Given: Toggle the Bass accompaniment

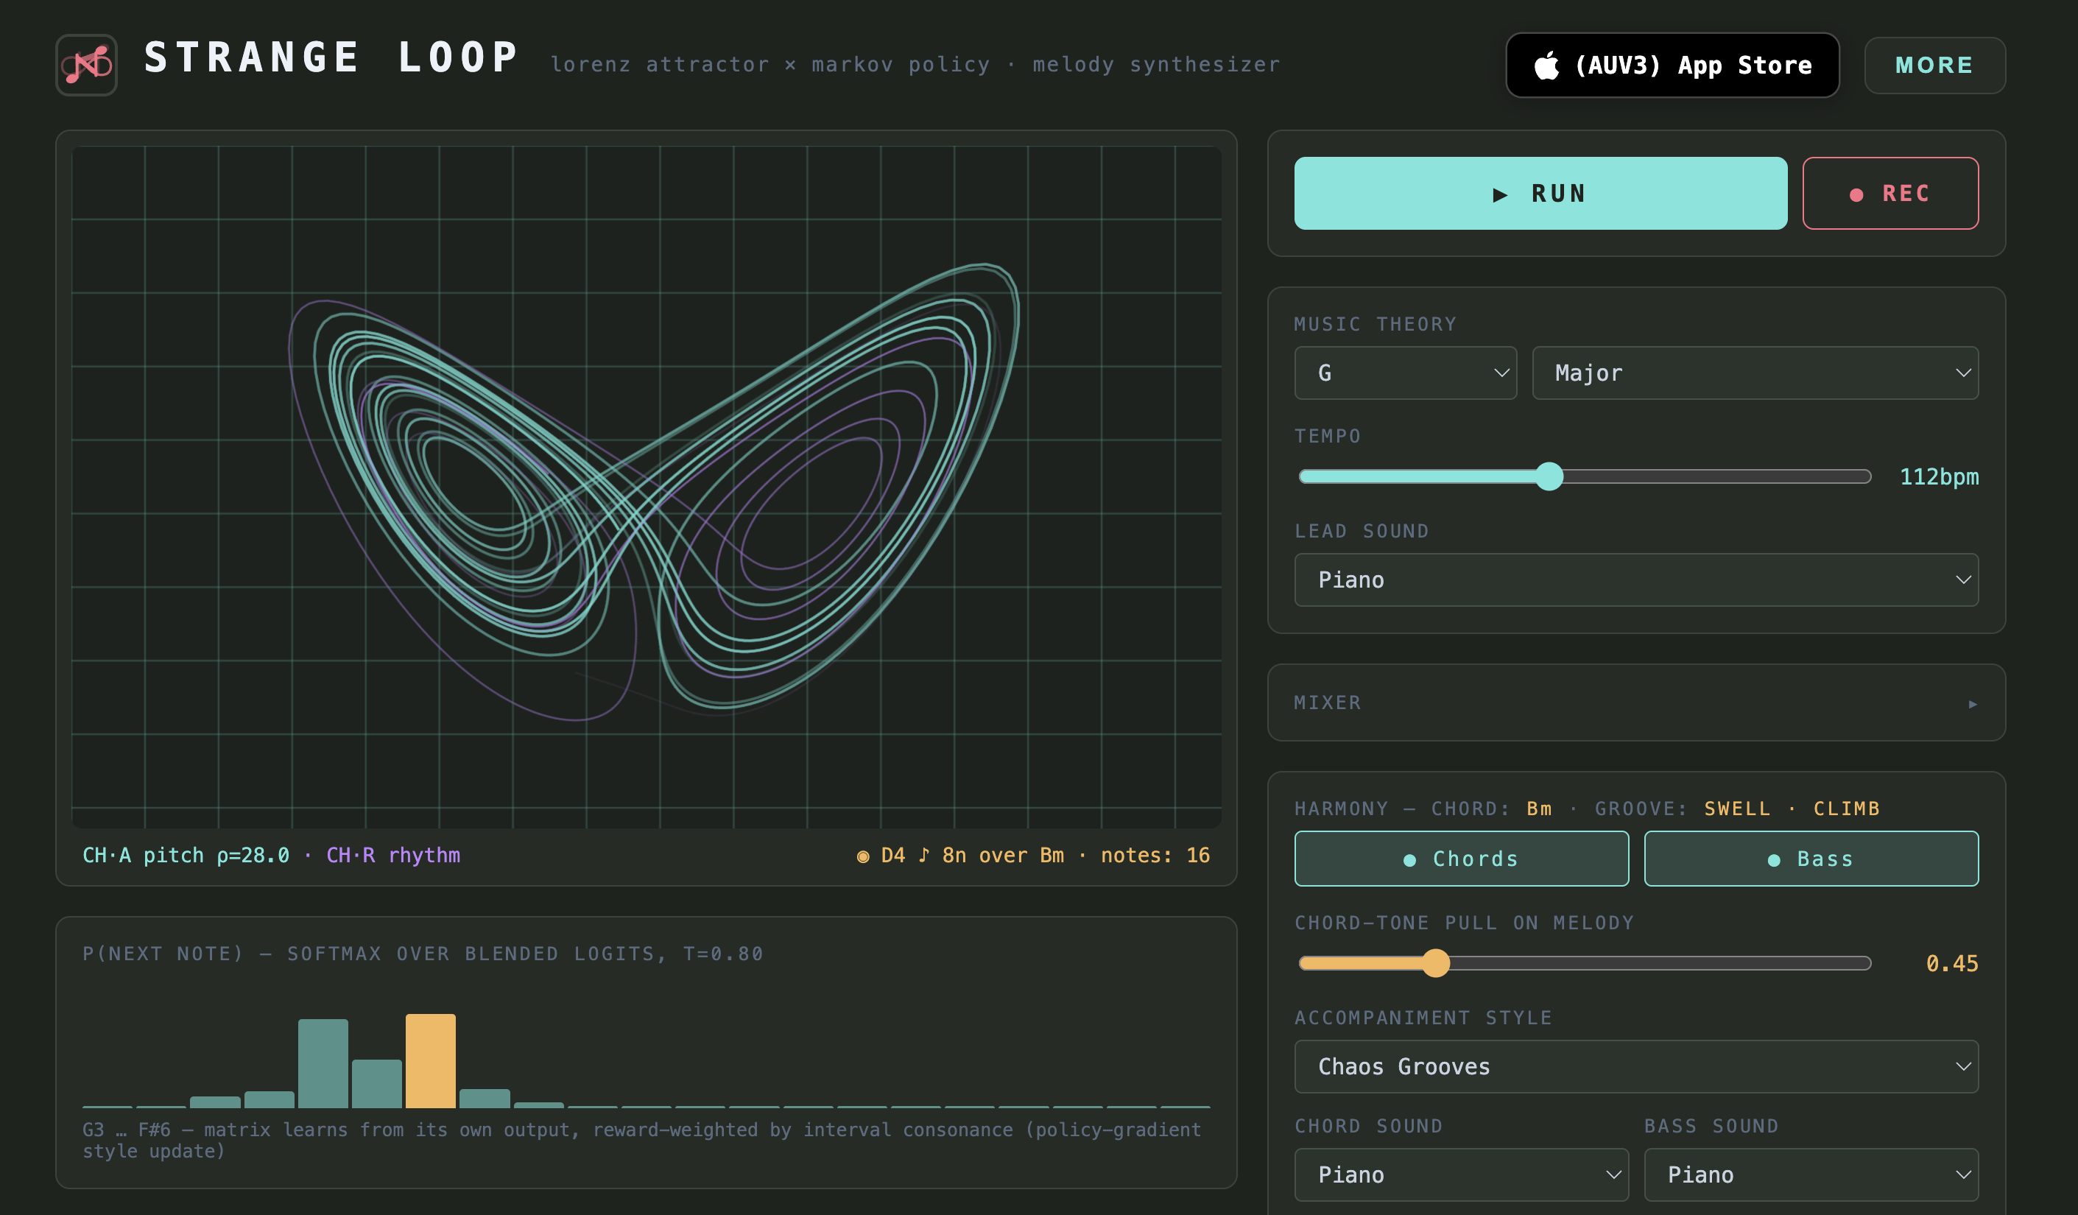Looking at the screenshot, I should click(1811, 859).
